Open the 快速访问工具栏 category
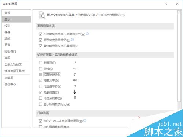Image resolution: width=183 pixels, height=137 pixels. 16,71
